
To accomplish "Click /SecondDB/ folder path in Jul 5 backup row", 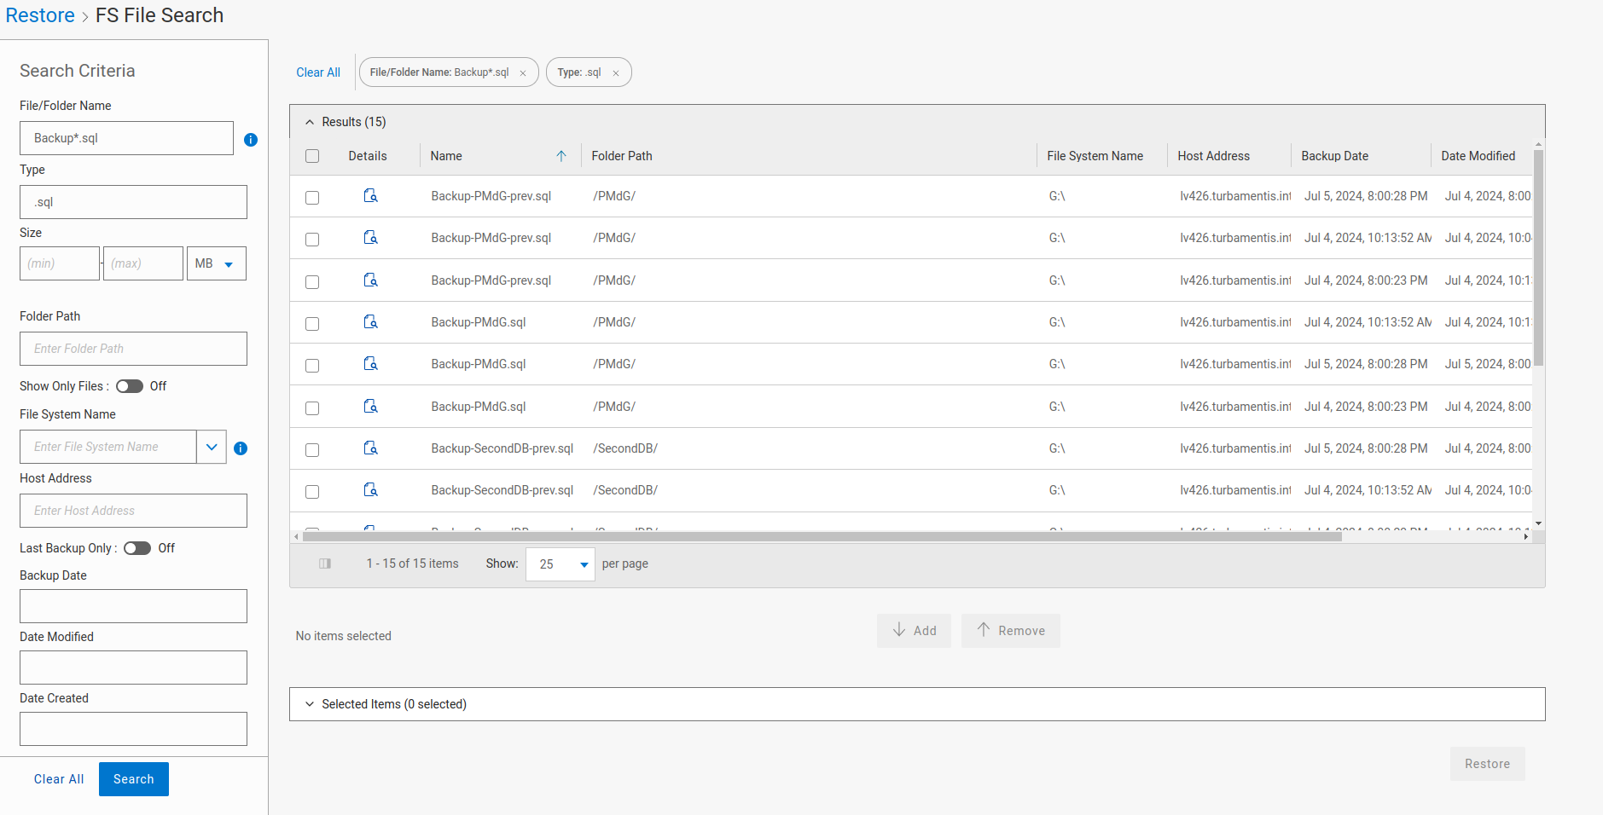I will (x=625, y=448).
